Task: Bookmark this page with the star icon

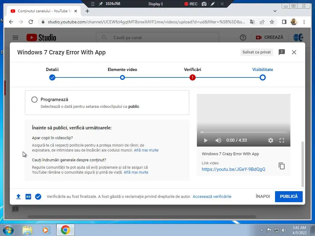Action: coord(272,22)
